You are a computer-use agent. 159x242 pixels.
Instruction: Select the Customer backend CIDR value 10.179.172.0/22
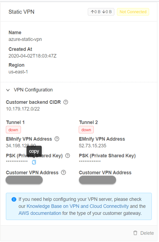(23, 109)
